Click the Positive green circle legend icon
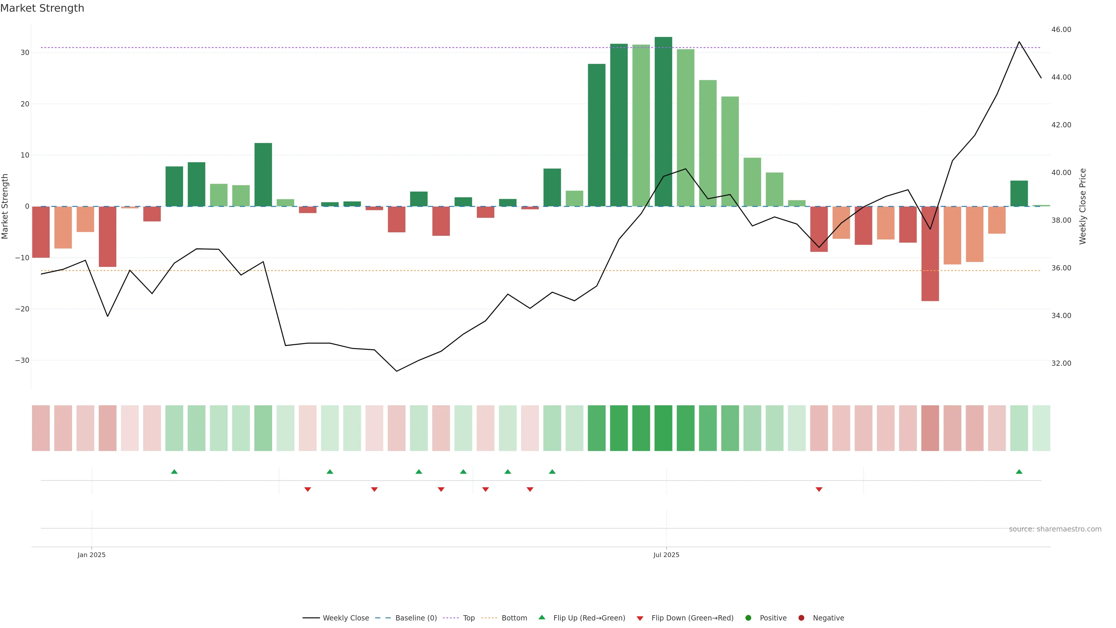The image size is (1116, 628). [748, 618]
